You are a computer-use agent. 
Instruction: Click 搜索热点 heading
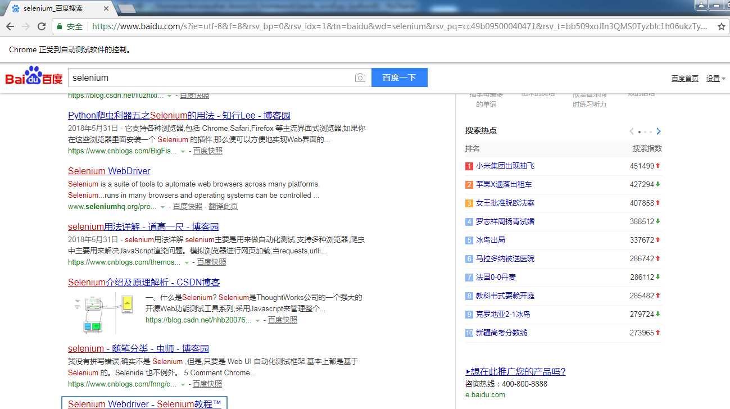[x=481, y=130]
